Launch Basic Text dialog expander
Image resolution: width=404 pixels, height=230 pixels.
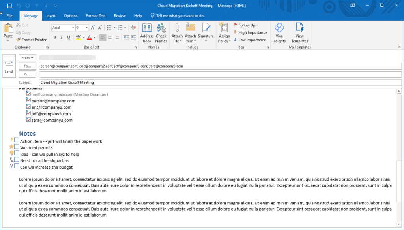[136, 47]
